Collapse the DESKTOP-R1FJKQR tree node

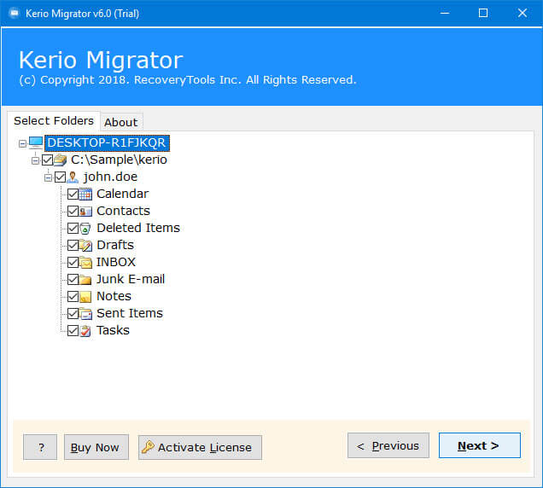[x=22, y=143]
